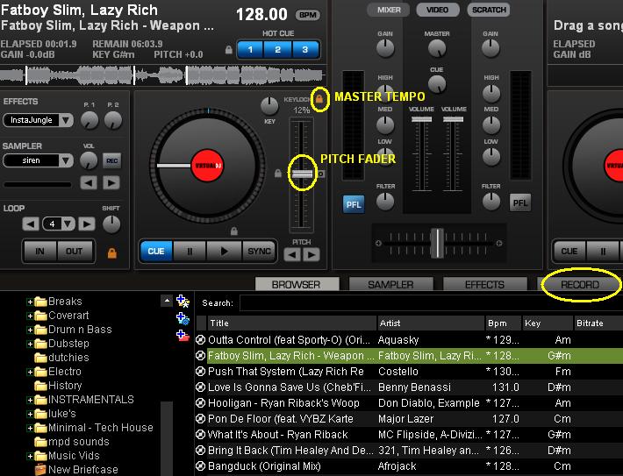Click the pitch bend left arrow
The image size is (623, 476).
pos(292,254)
